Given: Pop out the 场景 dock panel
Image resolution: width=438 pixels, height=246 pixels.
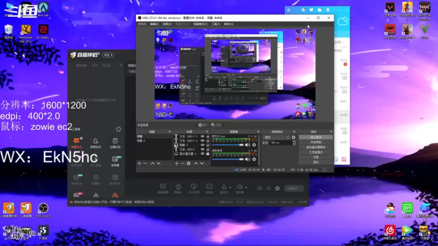Looking at the screenshot, I should pyautogui.click(x=170, y=132).
